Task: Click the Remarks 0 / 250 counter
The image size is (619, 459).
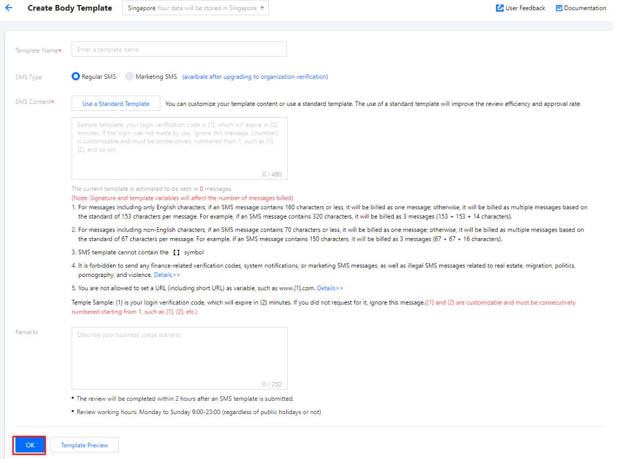Action: point(272,384)
